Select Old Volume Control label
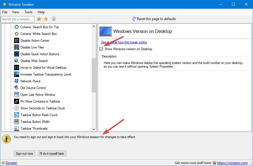The image size is (253, 166). (x=33, y=88)
